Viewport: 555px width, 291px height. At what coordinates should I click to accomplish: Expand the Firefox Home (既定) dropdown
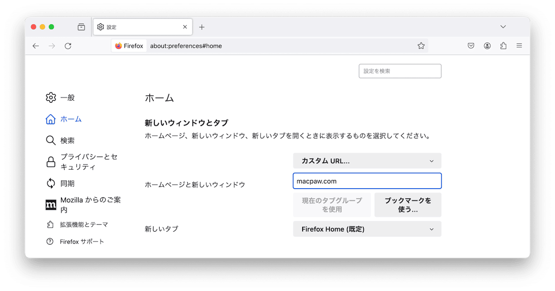[x=367, y=229]
